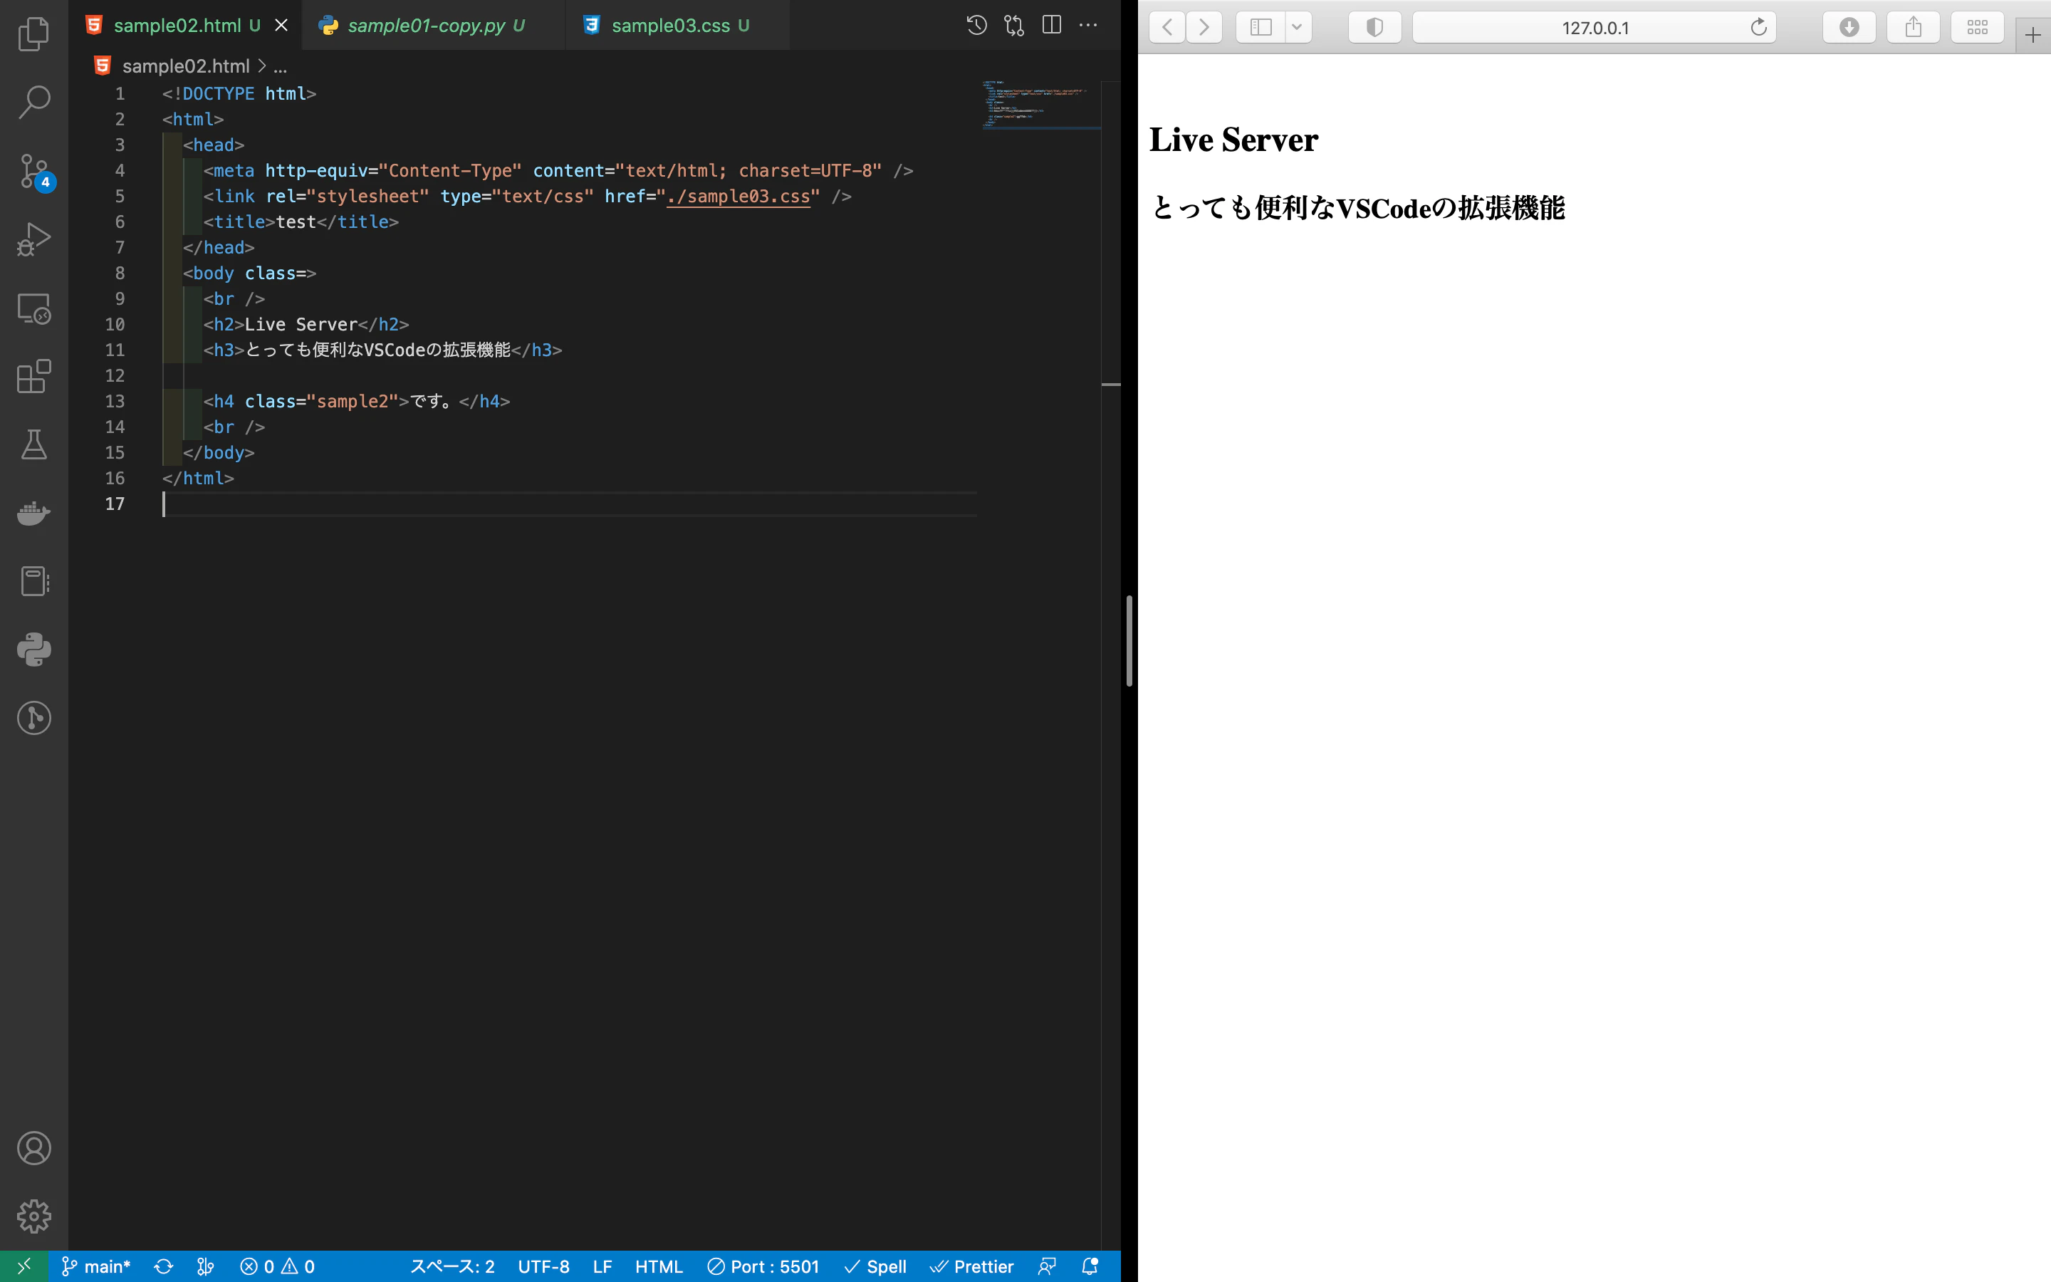Image resolution: width=2051 pixels, height=1282 pixels.
Task: Open the Testing flask view
Action: (x=34, y=444)
